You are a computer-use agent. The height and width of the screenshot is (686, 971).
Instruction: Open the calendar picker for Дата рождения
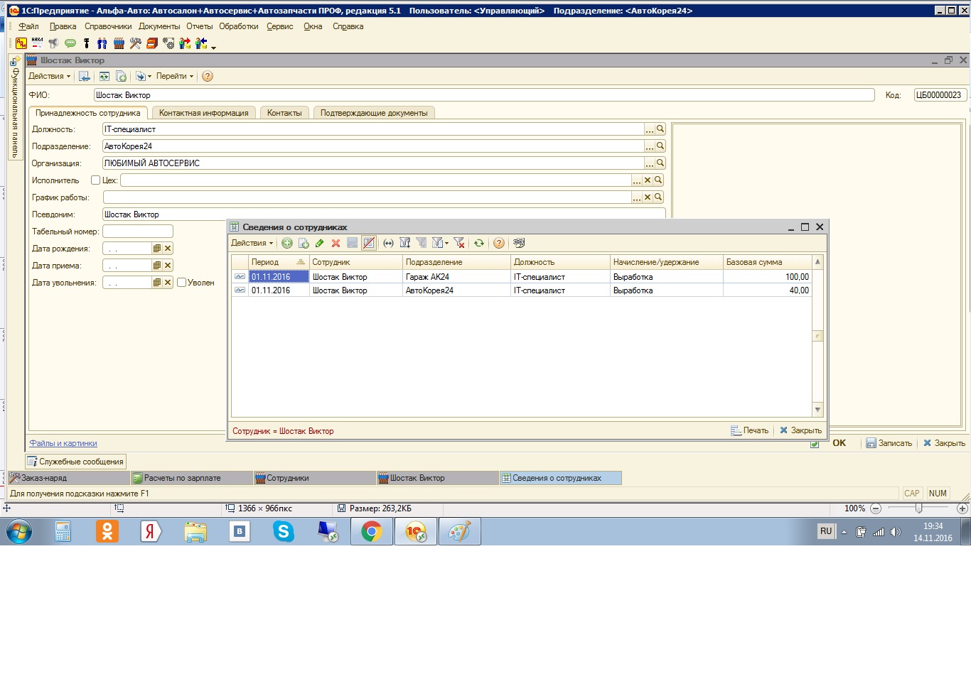tap(157, 249)
